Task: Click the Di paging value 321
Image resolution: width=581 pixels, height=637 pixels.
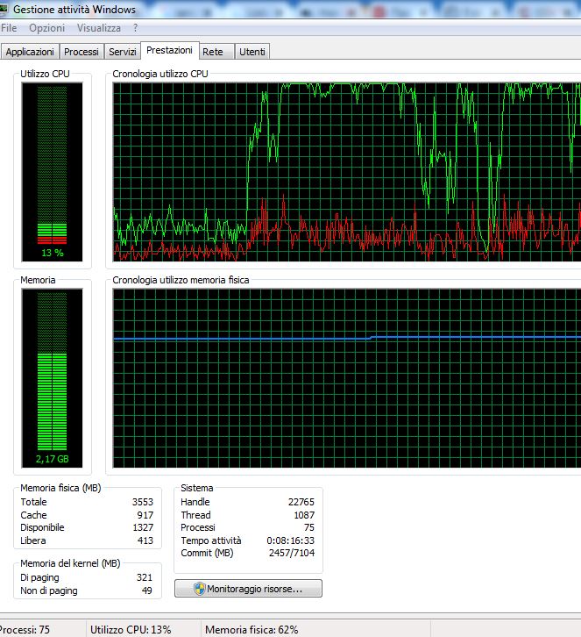Action: 145,577
